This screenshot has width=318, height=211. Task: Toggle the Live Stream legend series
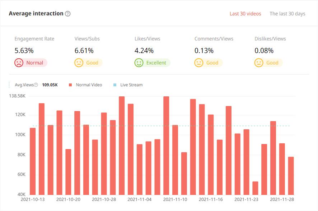(131, 85)
